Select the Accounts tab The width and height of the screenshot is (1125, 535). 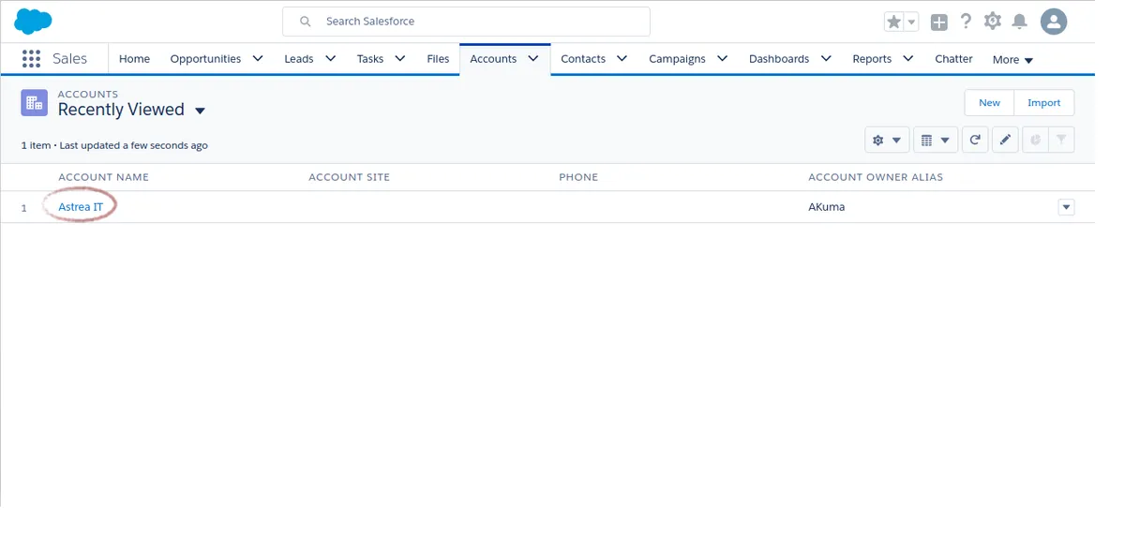493,58
